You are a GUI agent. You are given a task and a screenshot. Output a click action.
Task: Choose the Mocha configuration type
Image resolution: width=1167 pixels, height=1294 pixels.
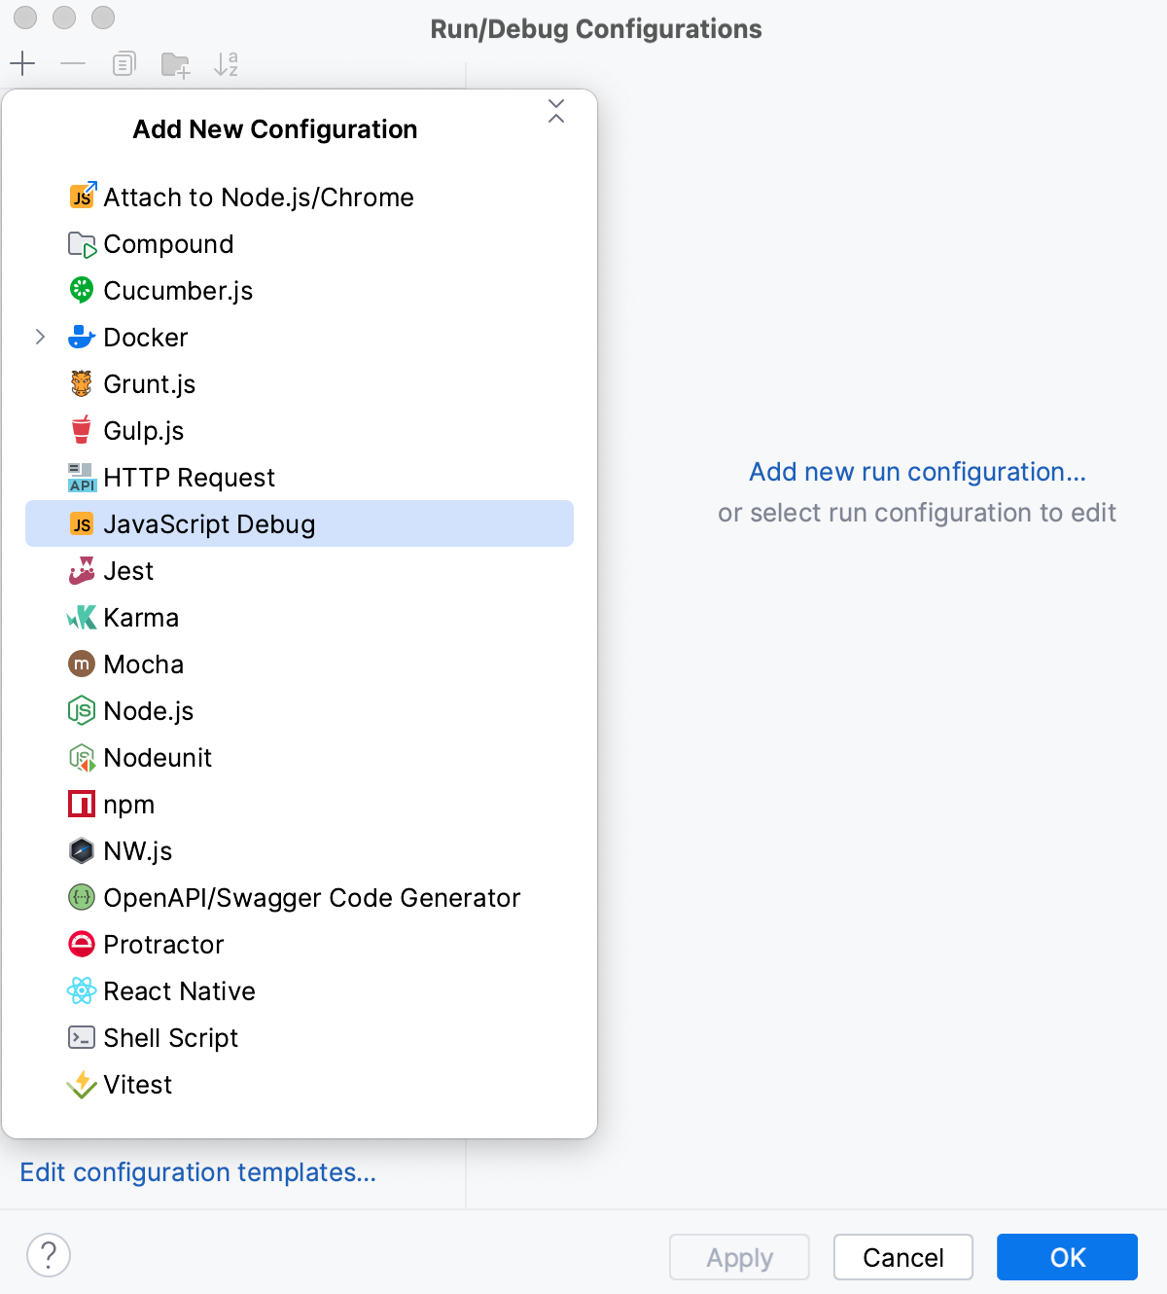[143, 664]
